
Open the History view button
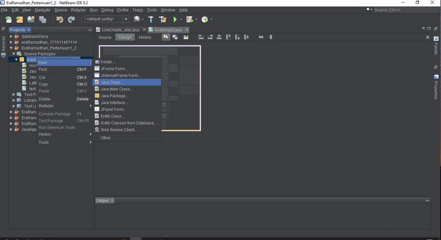pyautogui.click(x=145, y=37)
